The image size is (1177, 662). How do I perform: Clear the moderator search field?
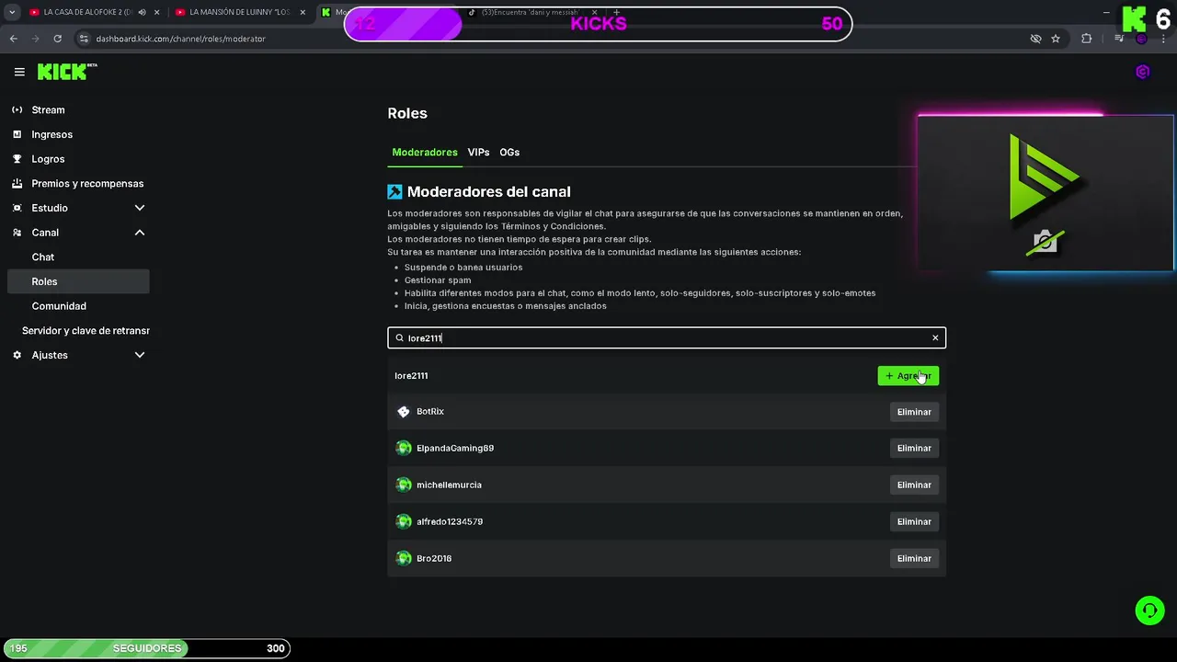pos(935,338)
